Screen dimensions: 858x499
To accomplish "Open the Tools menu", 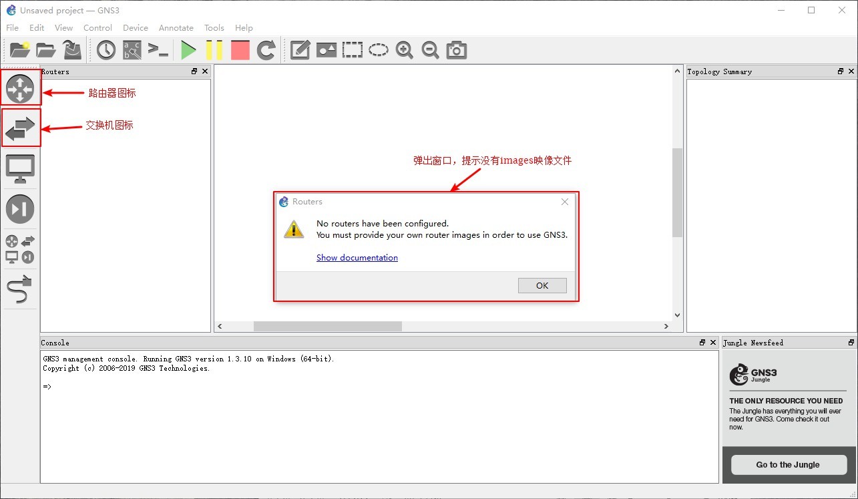I will (214, 27).
